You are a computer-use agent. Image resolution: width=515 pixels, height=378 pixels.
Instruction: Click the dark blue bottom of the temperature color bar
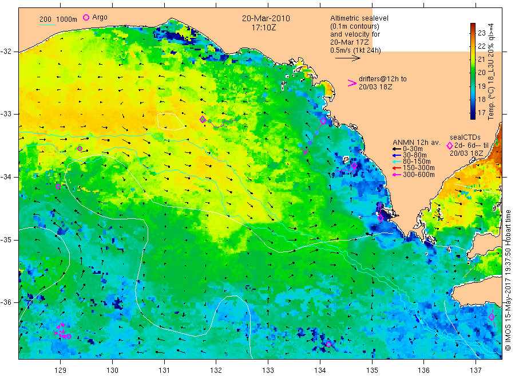pyautogui.click(x=473, y=116)
